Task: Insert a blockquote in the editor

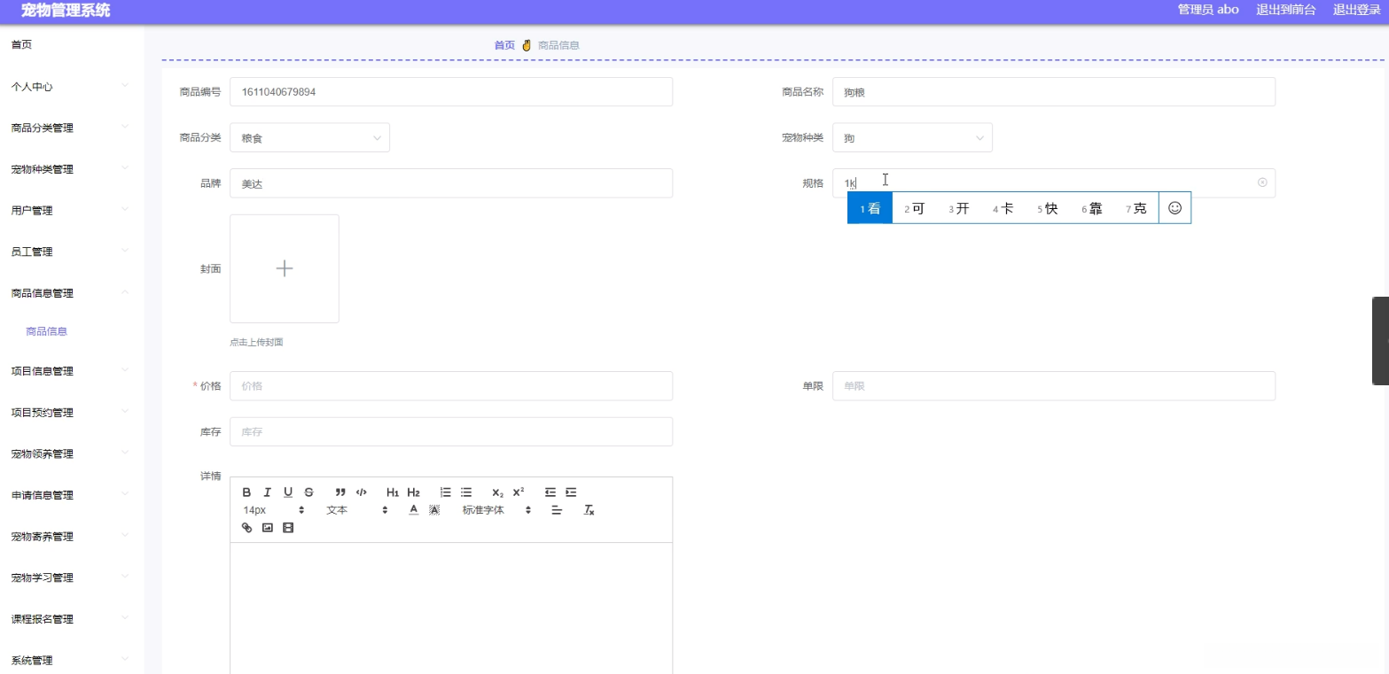Action: click(x=340, y=492)
